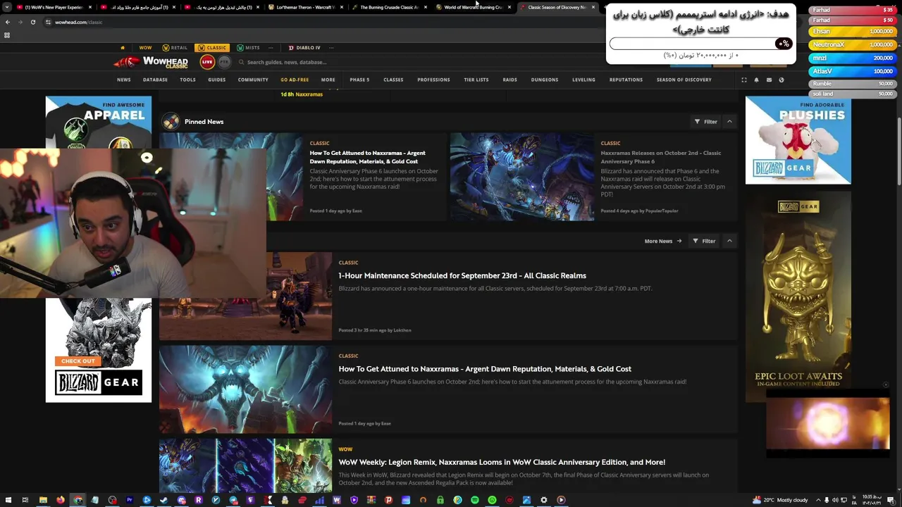Viewport: 902px width, 507px height.
Task: Switch to WoW's New Player Experience tab
Action: 54,7
